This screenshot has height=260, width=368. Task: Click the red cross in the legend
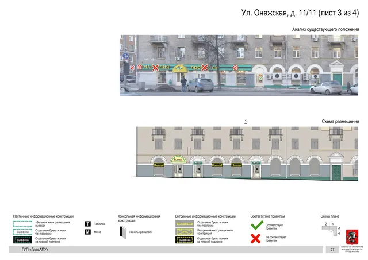[x=255, y=239]
